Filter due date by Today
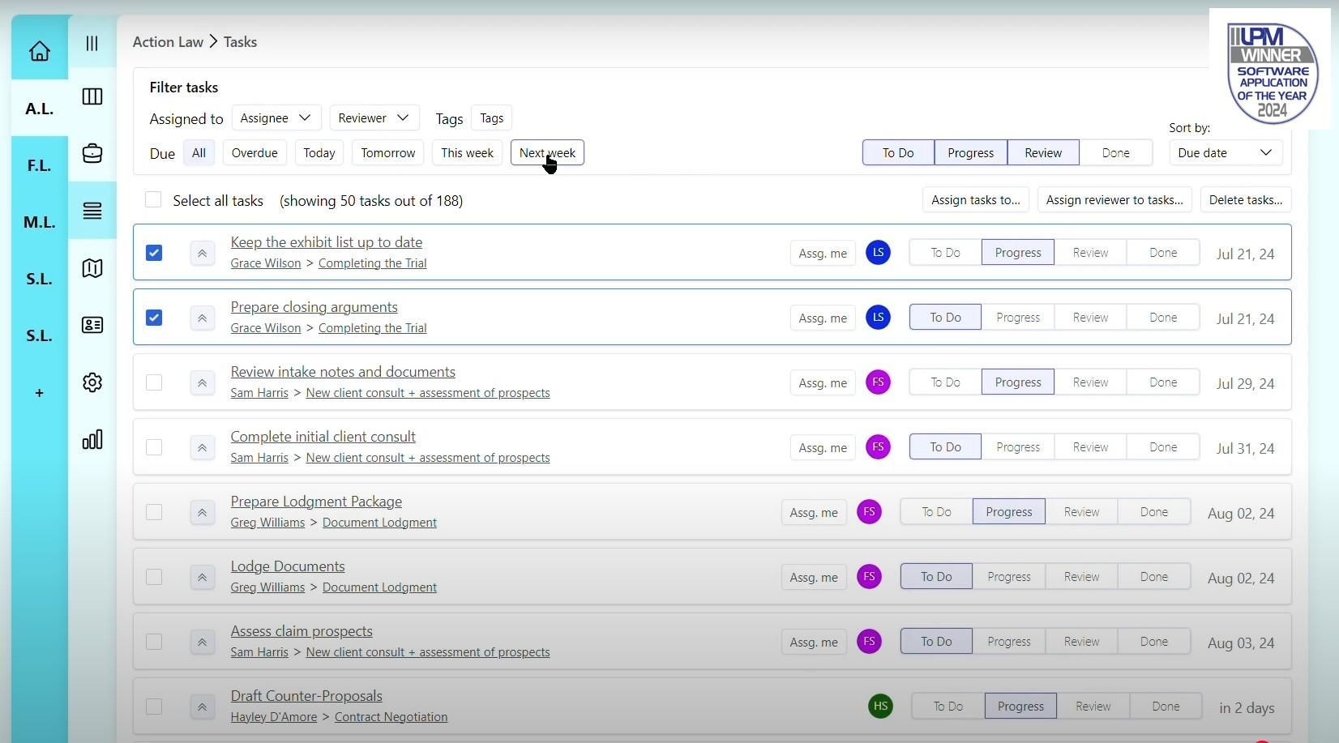This screenshot has width=1339, height=743. pos(319,153)
